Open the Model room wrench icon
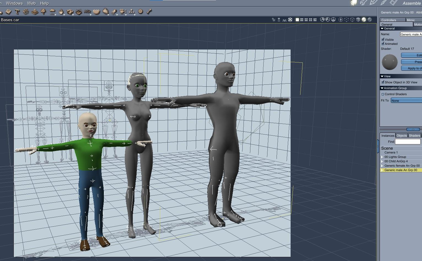 tap(364, 3)
